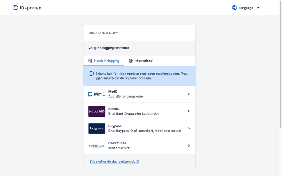The height and width of the screenshot is (176, 282).
Task: Click text Bruk Buypass ID på smartkort
Action: point(131,131)
